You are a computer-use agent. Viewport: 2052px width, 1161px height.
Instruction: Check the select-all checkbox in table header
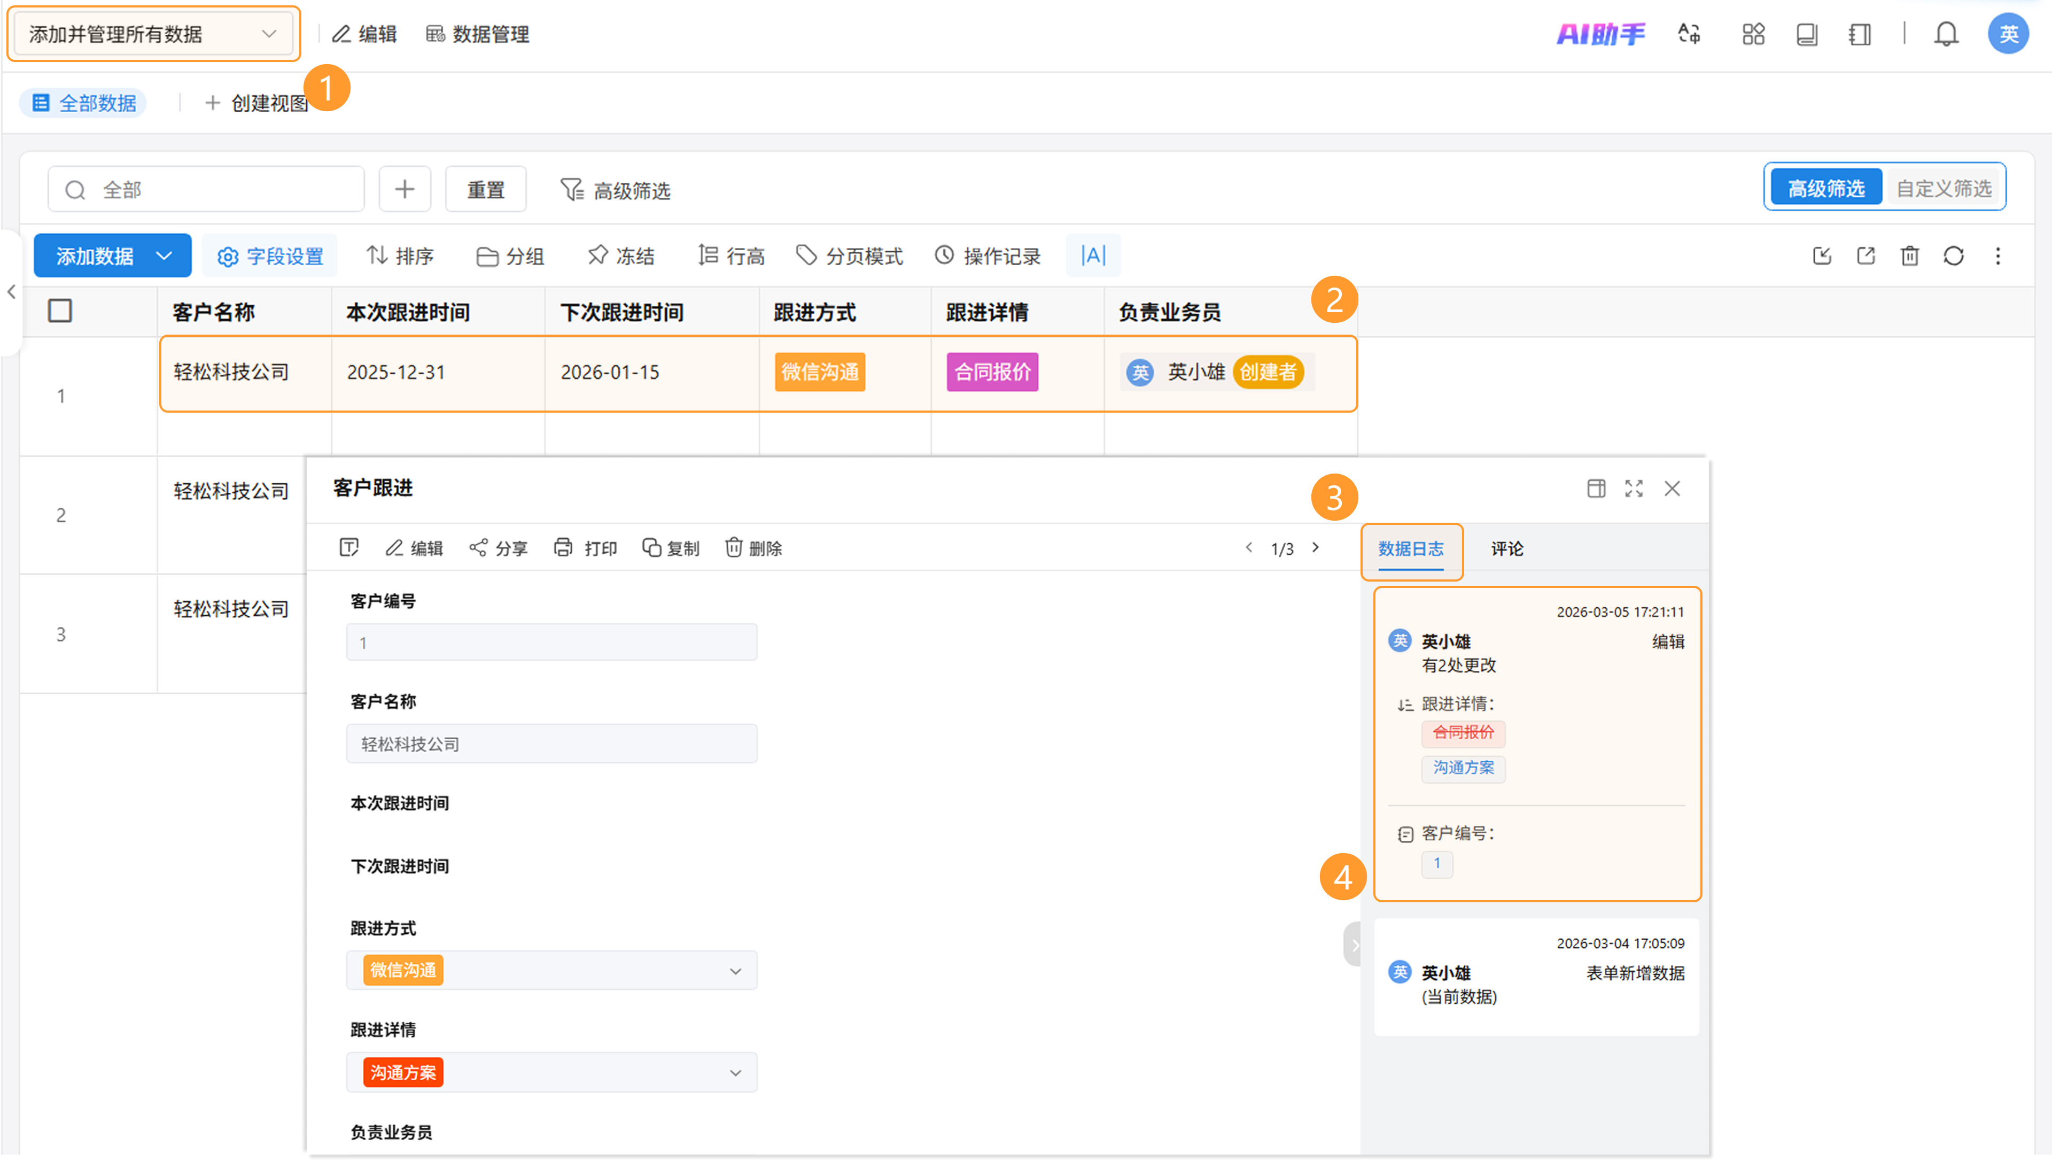(60, 311)
